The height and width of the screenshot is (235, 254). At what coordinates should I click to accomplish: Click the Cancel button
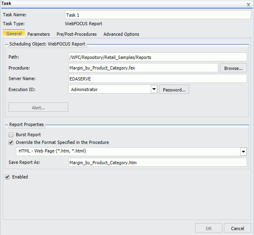point(237,228)
